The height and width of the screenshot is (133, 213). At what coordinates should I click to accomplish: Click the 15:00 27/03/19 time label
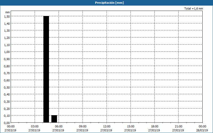click(x=130, y=128)
